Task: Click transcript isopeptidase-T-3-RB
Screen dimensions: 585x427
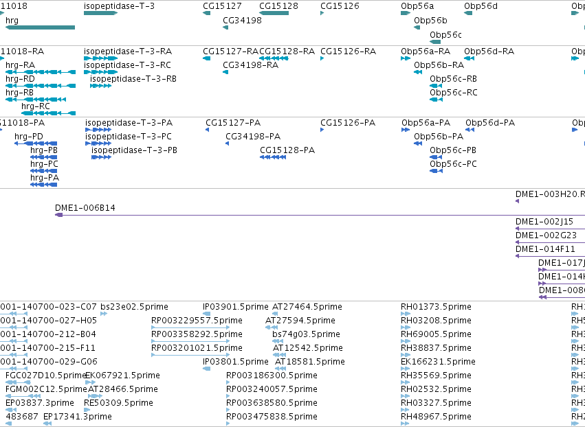Action: pyautogui.click(x=101, y=86)
